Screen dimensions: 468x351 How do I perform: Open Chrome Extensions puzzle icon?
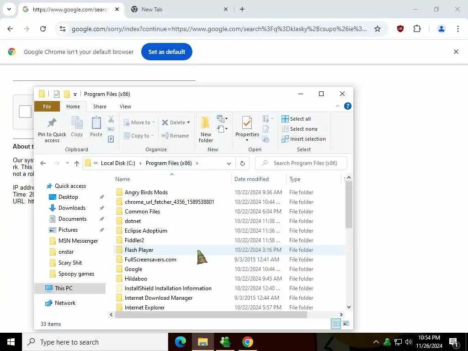417,29
